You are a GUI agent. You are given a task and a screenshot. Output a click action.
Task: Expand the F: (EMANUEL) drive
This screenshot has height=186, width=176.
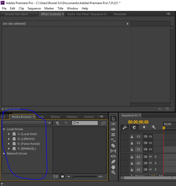[x=9, y=149]
